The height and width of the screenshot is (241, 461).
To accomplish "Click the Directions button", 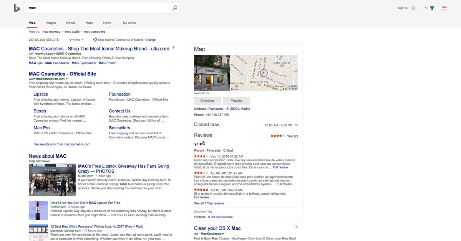I will 207,101.
